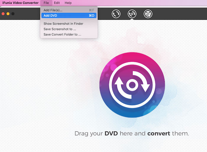Collapse the open File menu
This screenshot has width=207, height=152.
pos(46,3)
